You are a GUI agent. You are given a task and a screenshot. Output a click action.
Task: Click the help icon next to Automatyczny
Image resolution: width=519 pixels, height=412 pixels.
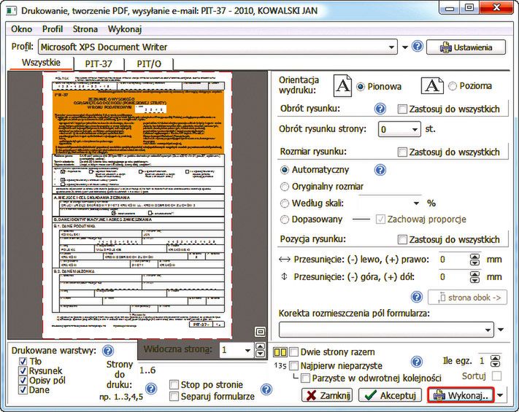pos(380,170)
